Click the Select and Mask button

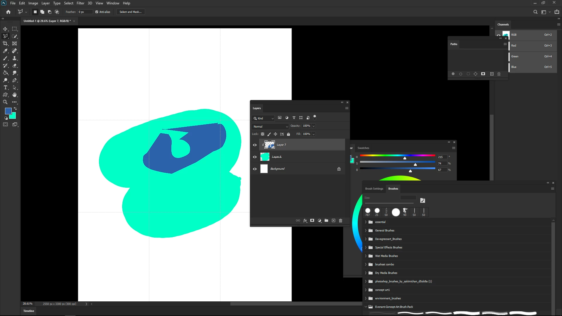(x=131, y=12)
